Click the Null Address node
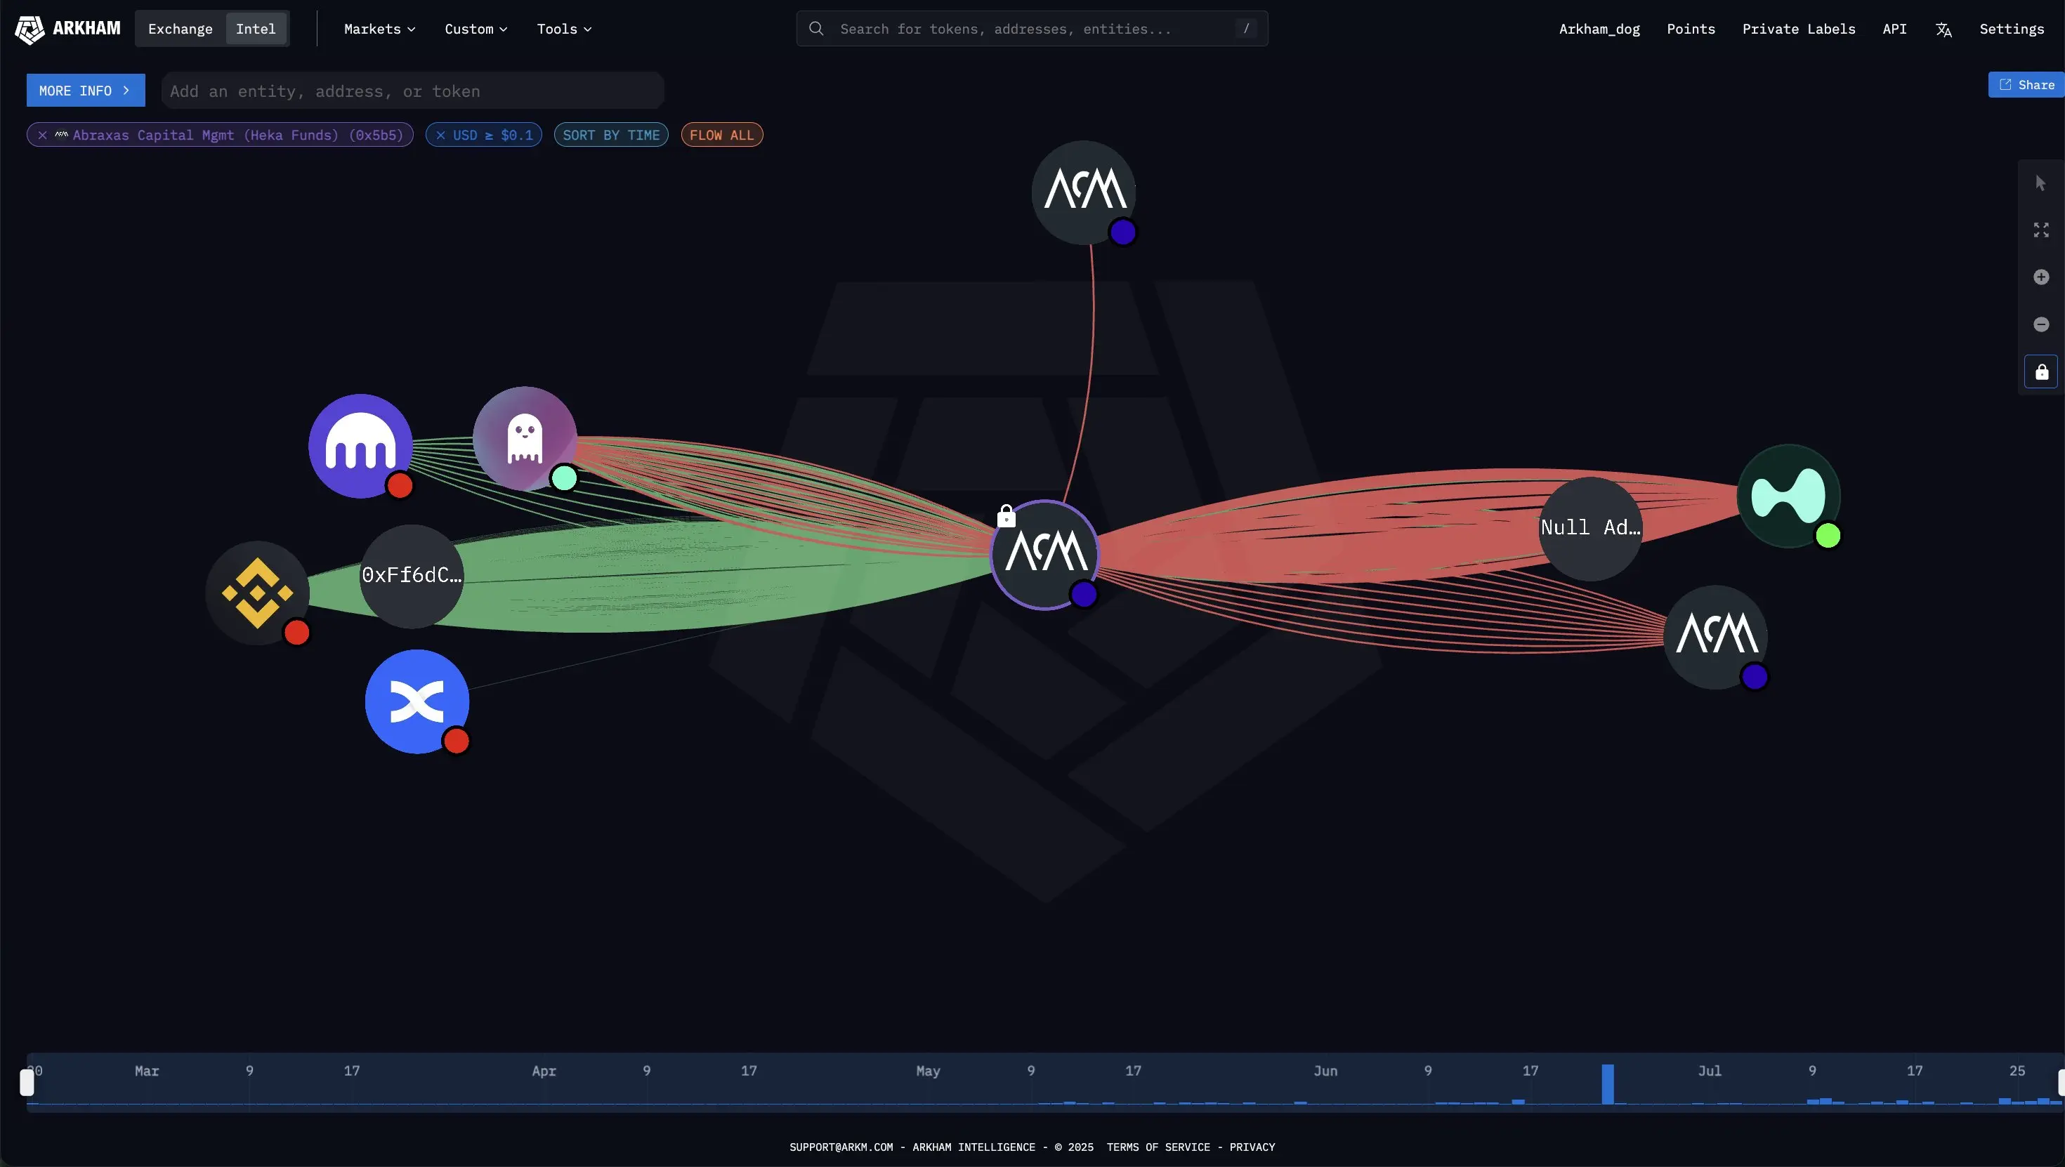Screen dimensions: 2065x1167 click(1590, 528)
